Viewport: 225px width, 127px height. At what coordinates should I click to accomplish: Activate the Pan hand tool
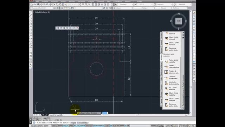[x=80, y=5]
